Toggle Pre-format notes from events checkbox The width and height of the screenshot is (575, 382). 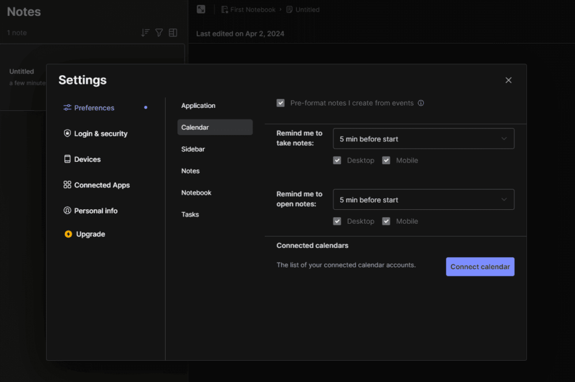tap(281, 103)
